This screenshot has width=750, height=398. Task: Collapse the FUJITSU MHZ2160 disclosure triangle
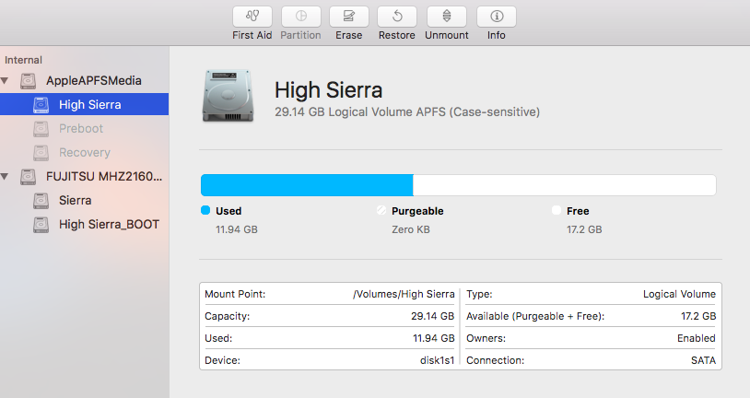pos(5,177)
